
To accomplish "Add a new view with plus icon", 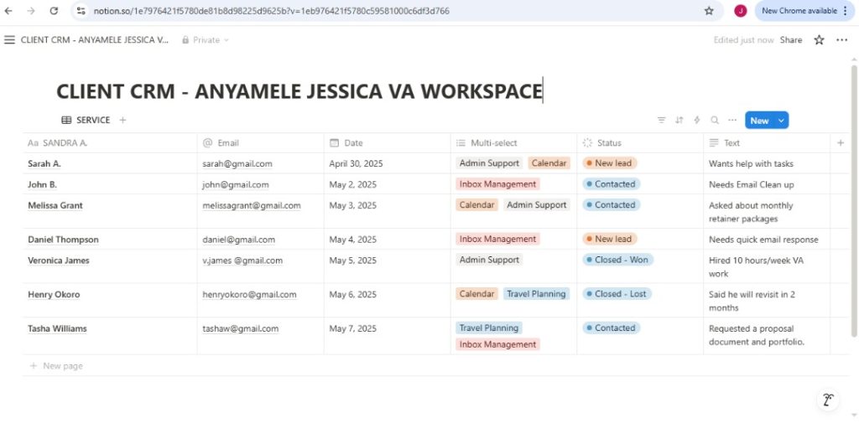I will click(x=122, y=121).
